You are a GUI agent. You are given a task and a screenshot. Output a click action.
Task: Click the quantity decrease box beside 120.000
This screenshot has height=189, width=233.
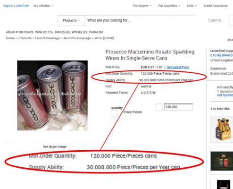tap(159, 107)
